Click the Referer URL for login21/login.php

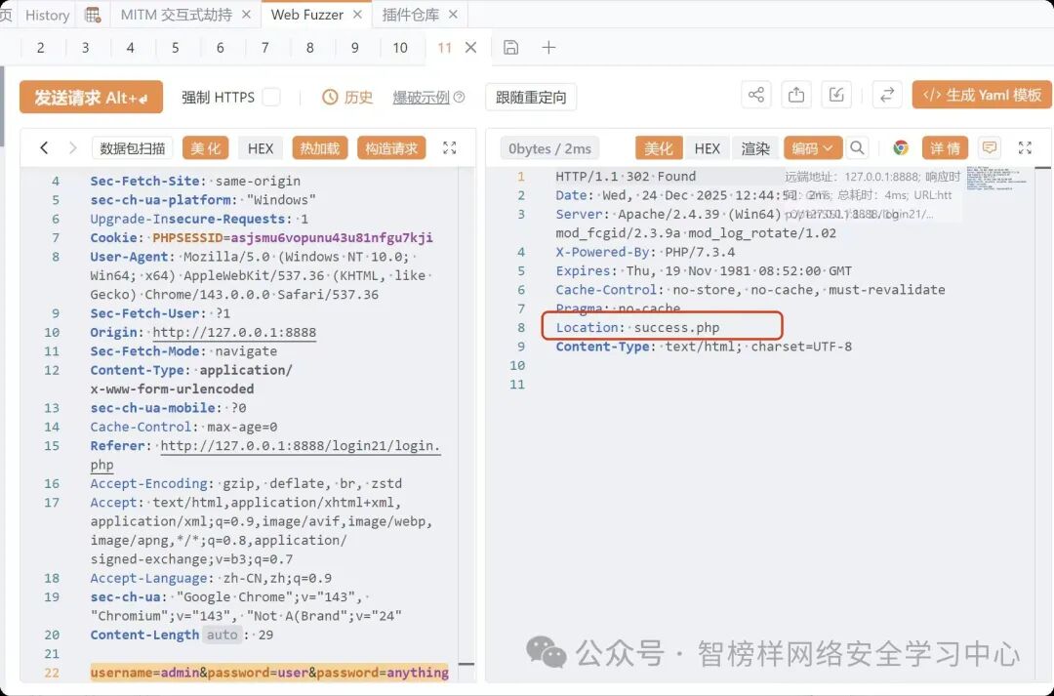[x=301, y=446]
